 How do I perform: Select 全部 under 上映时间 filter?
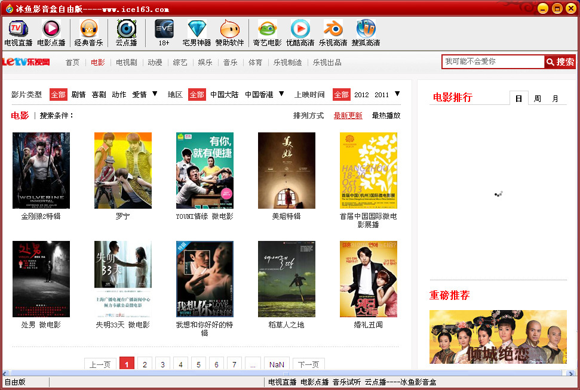(x=342, y=95)
